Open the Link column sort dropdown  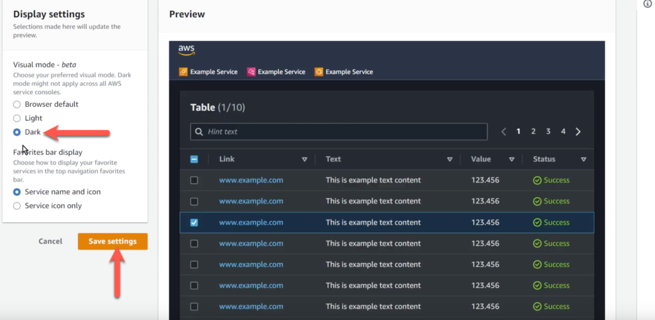(x=304, y=159)
